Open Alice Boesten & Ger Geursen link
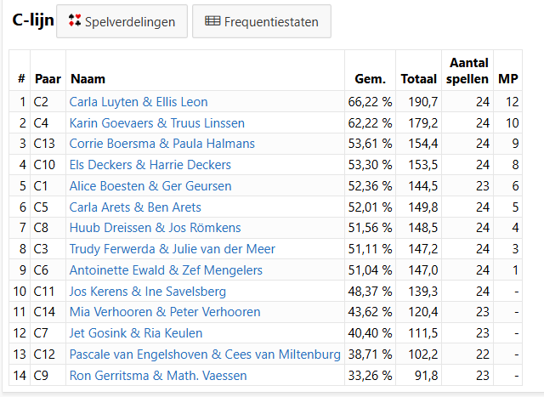This screenshot has height=397, width=544. (x=150, y=186)
